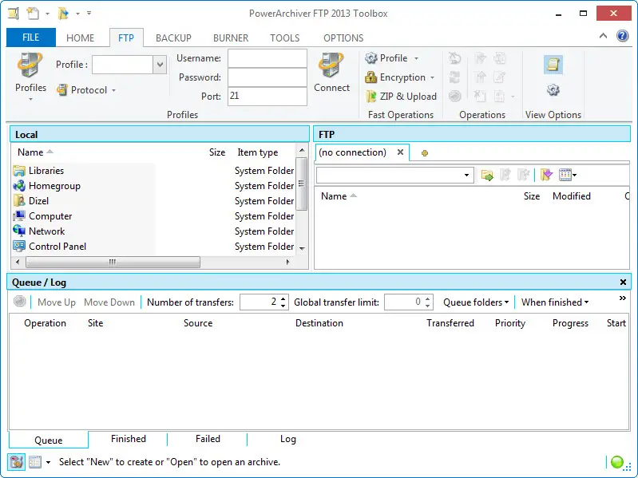Open the blue help question mark icon
This screenshot has height=478, width=638.
[x=623, y=36]
